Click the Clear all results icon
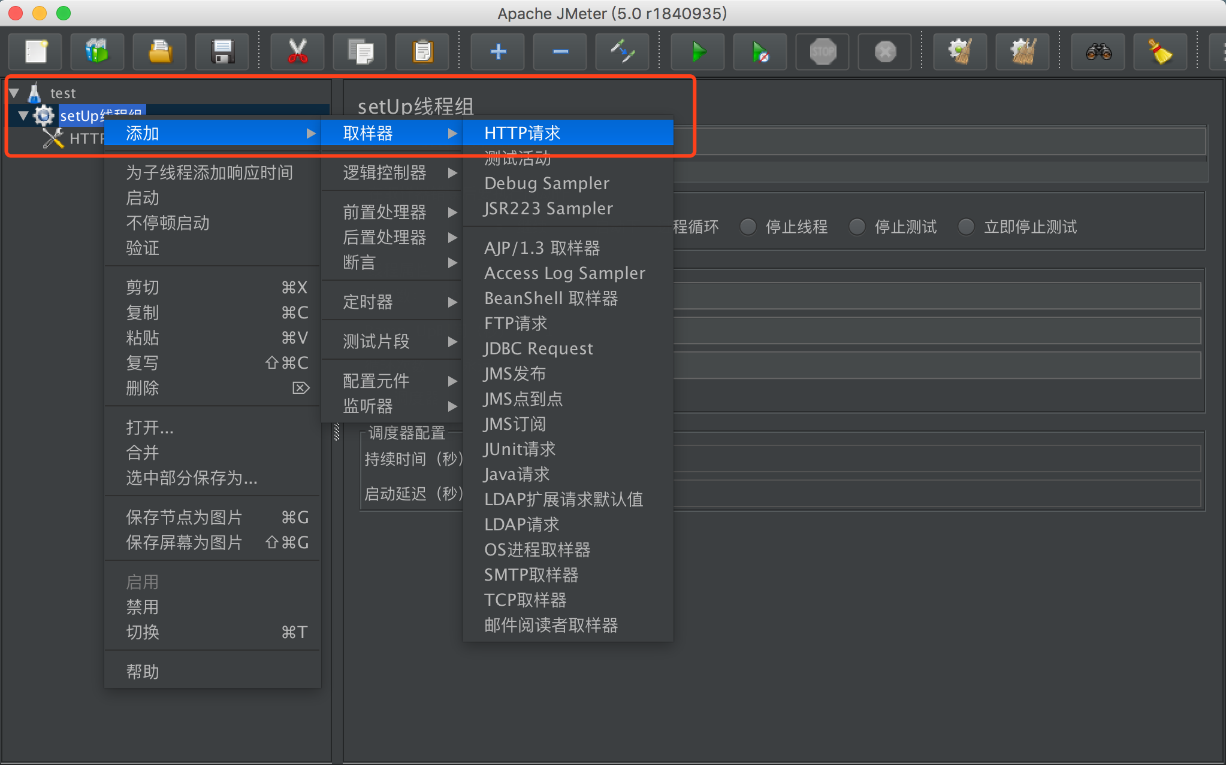 tap(1023, 51)
